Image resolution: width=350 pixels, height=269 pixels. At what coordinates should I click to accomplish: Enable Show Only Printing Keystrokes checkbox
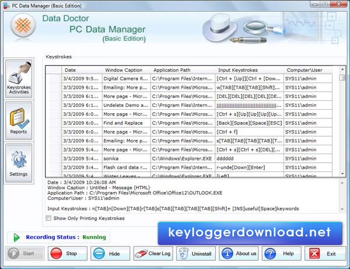48,218
